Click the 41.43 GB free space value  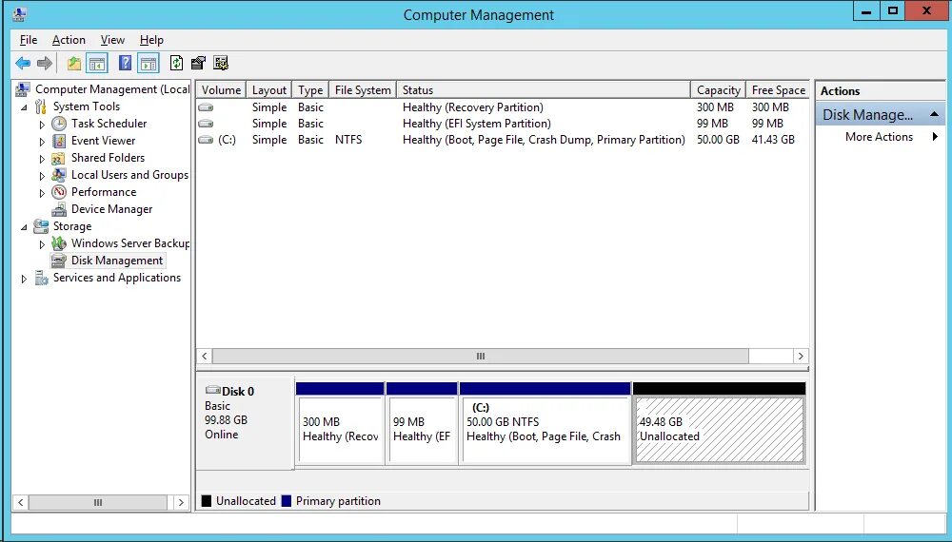coord(773,140)
